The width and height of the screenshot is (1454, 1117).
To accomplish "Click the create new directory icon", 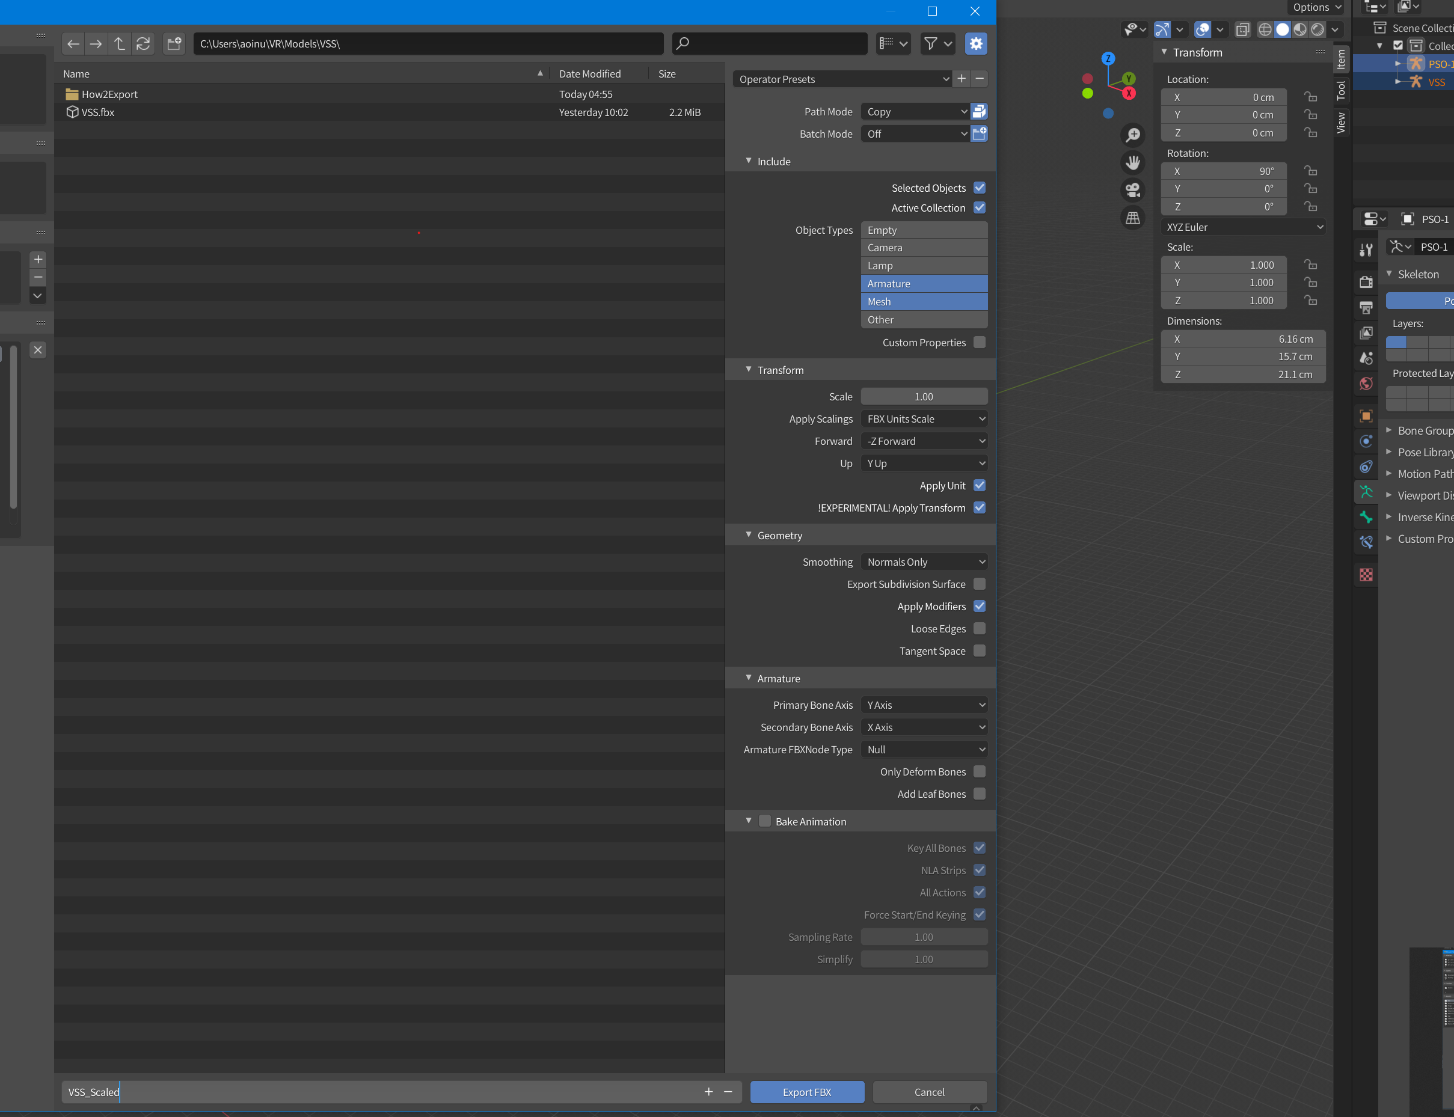I will click(174, 44).
